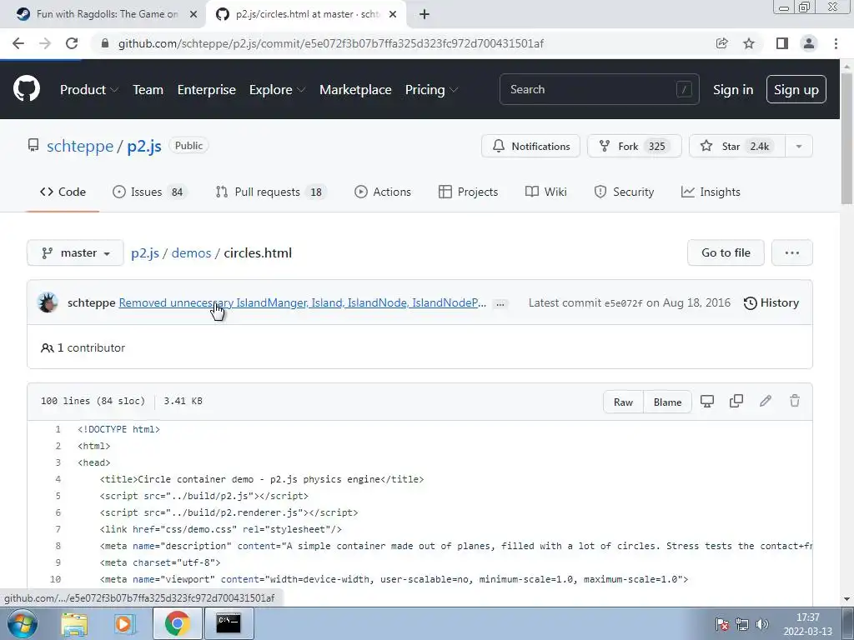Screen dimensions: 854x640
Task: Close the p2.js circles.html tab
Action: [393, 15]
